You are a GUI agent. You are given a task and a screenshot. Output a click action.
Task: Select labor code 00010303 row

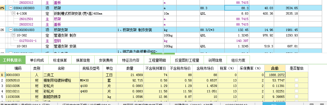point(154,75)
